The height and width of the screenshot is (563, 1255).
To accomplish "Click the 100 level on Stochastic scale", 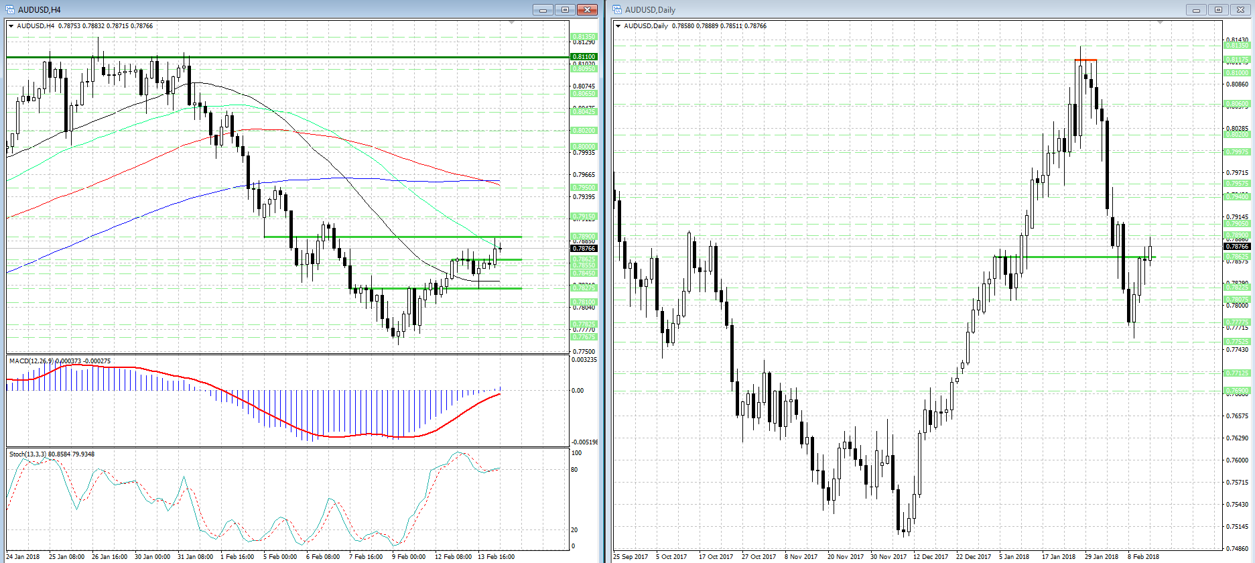I will (x=576, y=453).
